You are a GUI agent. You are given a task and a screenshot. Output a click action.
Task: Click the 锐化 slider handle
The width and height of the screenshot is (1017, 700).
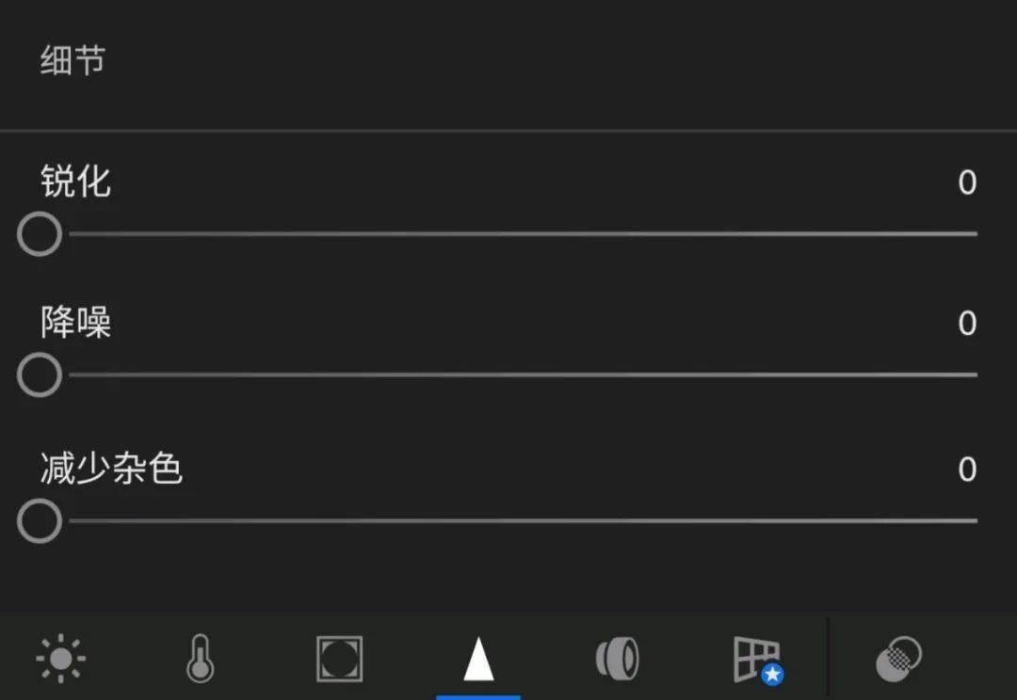(40, 234)
